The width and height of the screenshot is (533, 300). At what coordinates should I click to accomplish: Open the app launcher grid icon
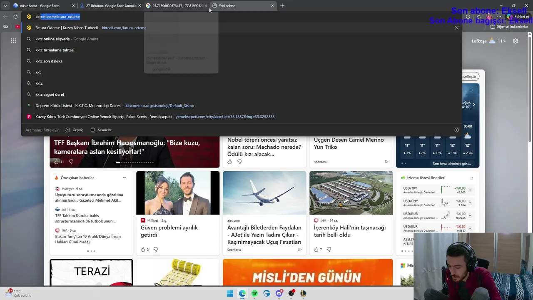13,41
